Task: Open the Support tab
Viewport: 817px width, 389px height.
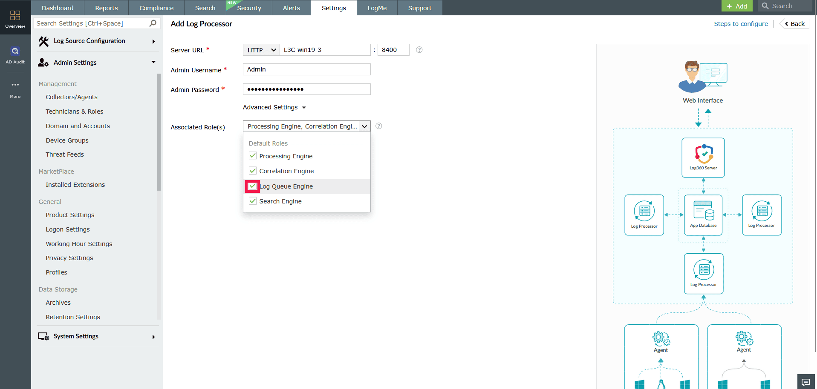Action: coord(420,8)
